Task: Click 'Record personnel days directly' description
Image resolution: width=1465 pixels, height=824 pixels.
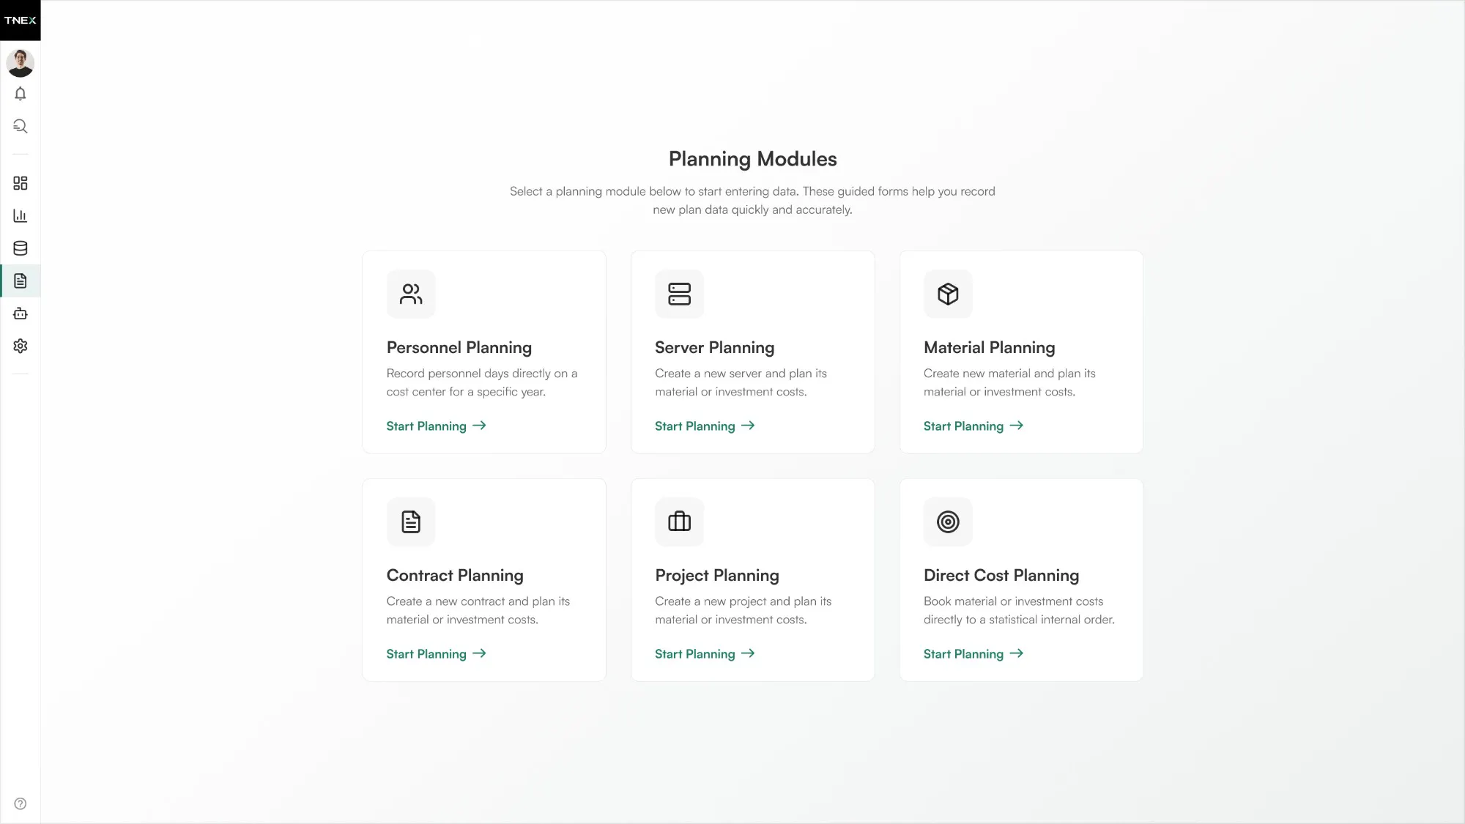Action: pyautogui.click(x=482, y=382)
